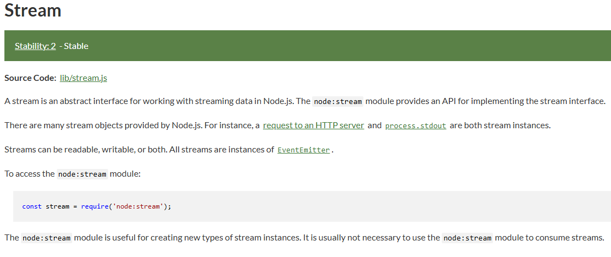Open the lib/stream.js source link
This screenshot has width=611, height=257.
[83, 78]
